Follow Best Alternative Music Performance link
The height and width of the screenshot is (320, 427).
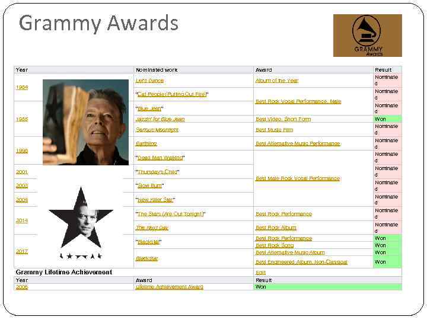pos(298,143)
